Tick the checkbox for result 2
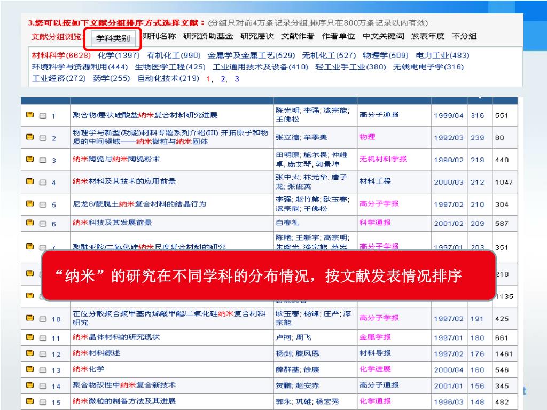The width and height of the screenshot is (547, 410). [x=43, y=138]
